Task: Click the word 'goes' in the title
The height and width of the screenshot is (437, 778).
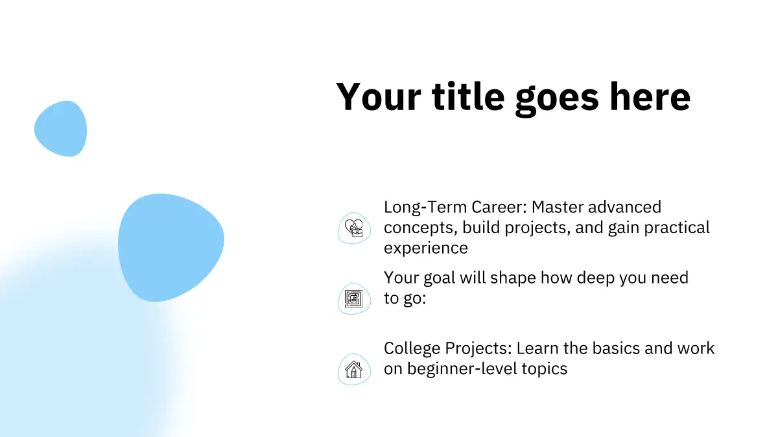Action: (556, 97)
